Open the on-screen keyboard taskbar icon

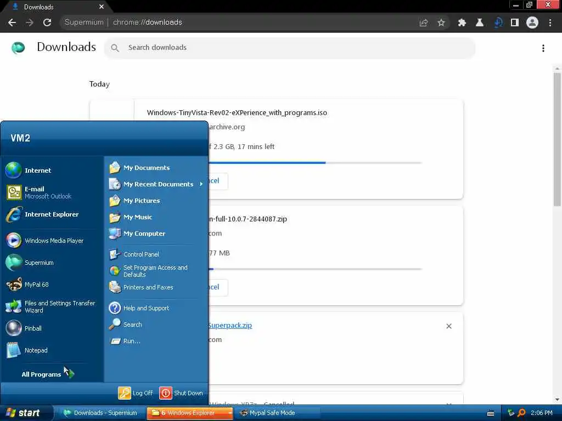click(x=491, y=413)
